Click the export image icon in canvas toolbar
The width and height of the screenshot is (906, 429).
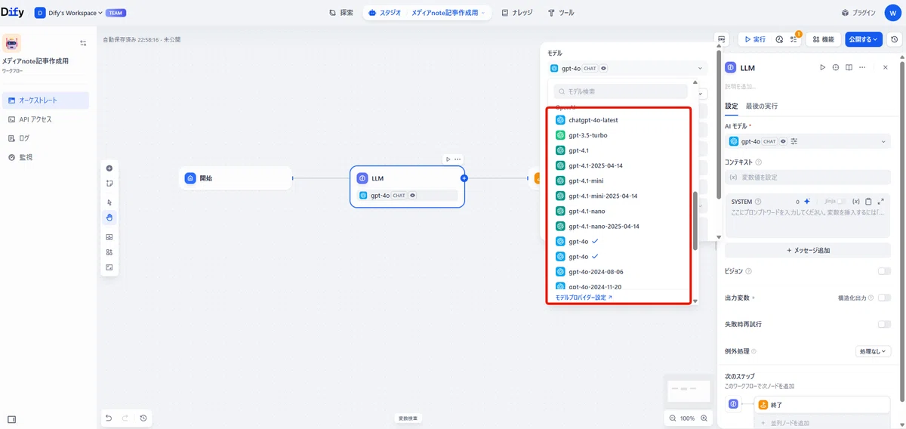coord(109,236)
